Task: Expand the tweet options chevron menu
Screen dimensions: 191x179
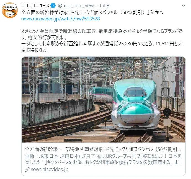Action: click(183, 6)
